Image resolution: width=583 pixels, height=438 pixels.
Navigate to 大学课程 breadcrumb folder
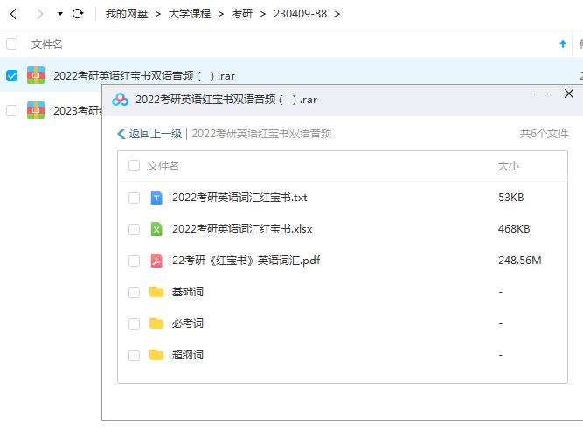(190, 14)
